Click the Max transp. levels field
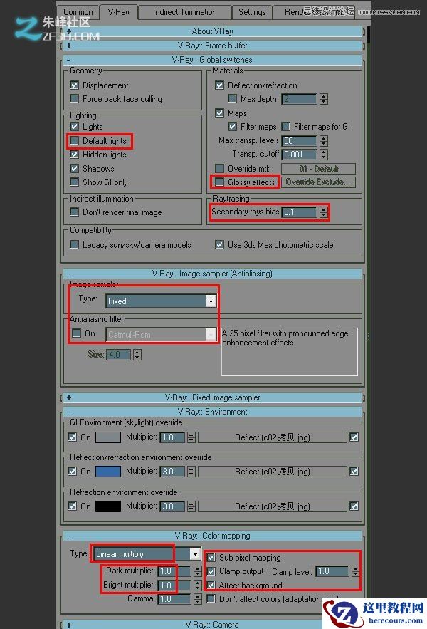This screenshot has height=629, width=427. [300, 141]
